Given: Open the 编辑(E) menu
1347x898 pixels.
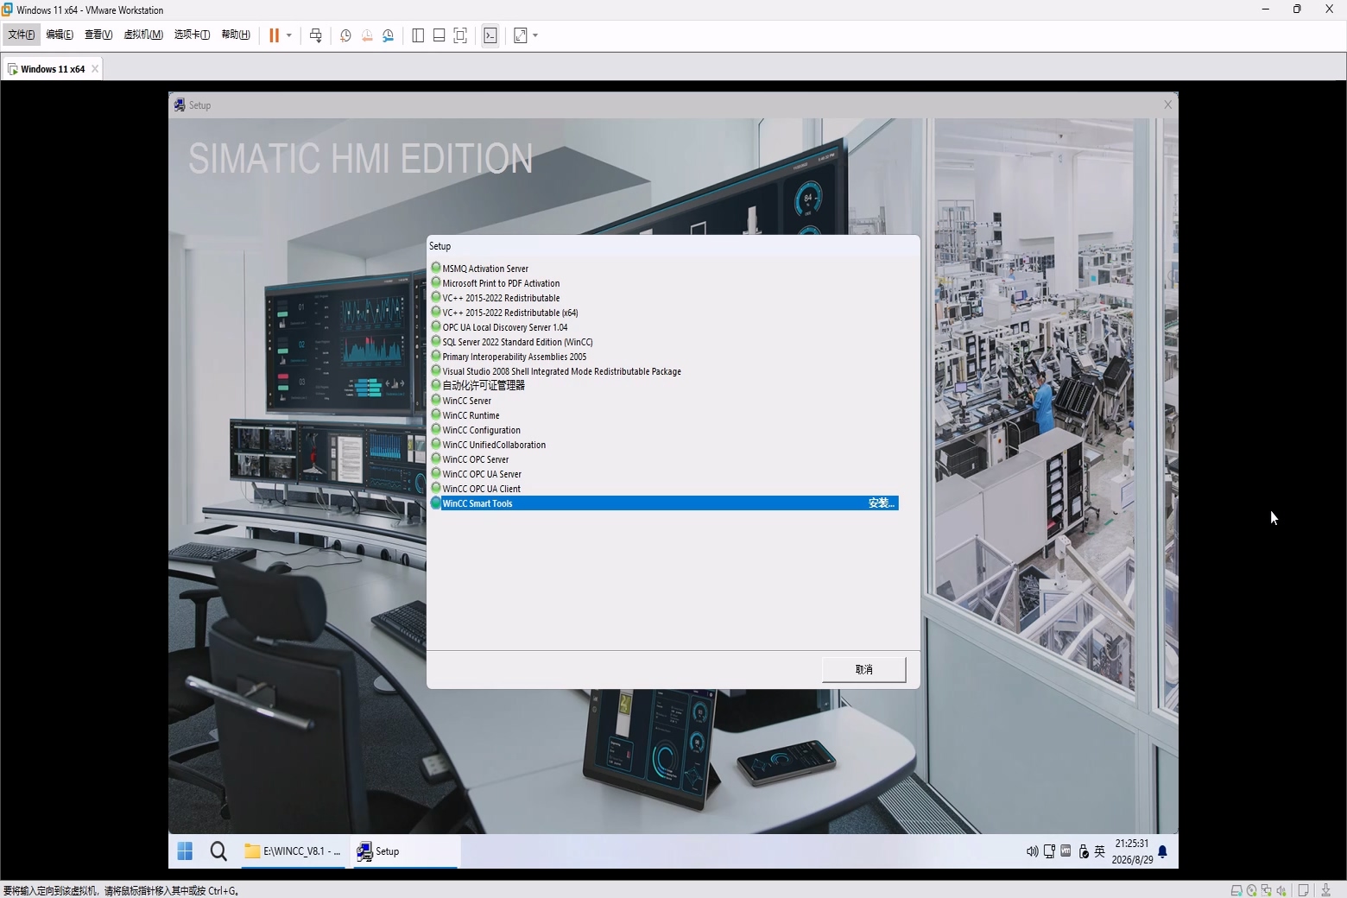Looking at the screenshot, I should point(60,35).
